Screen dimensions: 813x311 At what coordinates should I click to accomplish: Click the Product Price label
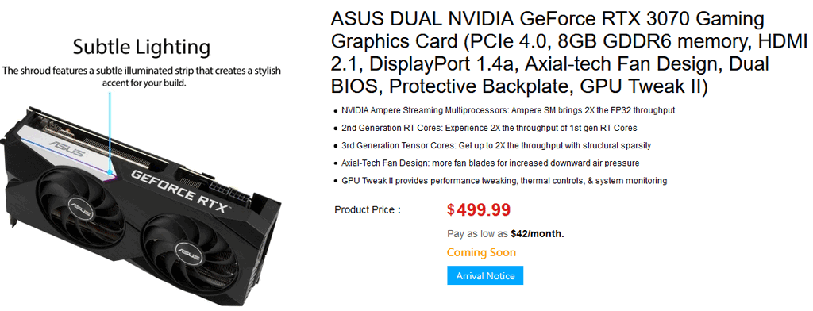(368, 210)
